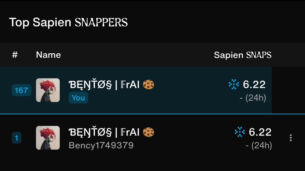Click the cookie emoji in rank 1 row
The image size is (305, 171).
click(x=148, y=132)
